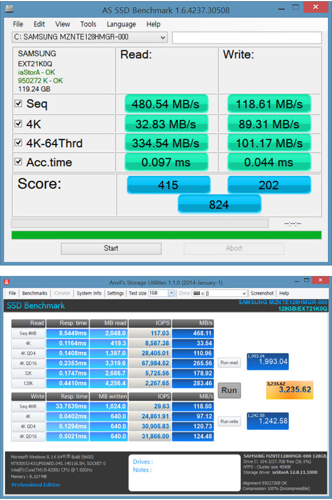Click the green progress bar in AS SSD
The image size is (332, 500).
click(167, 235)
